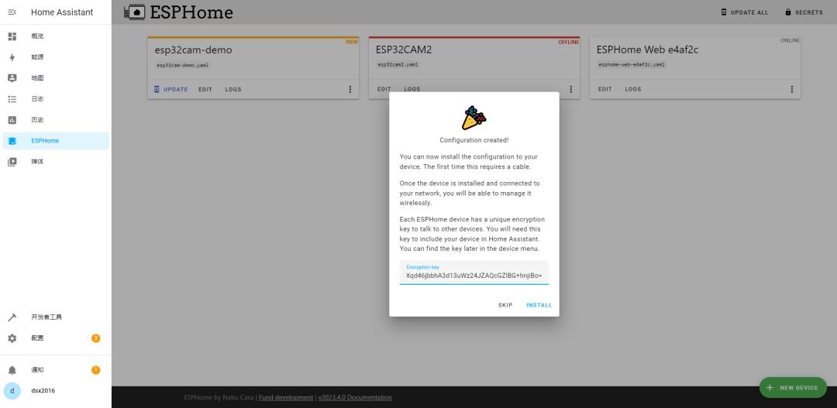Viewport: 837px width, 408px height.
Task: Open the ESP32CAM2 three-dot menu
Action: 570,90
